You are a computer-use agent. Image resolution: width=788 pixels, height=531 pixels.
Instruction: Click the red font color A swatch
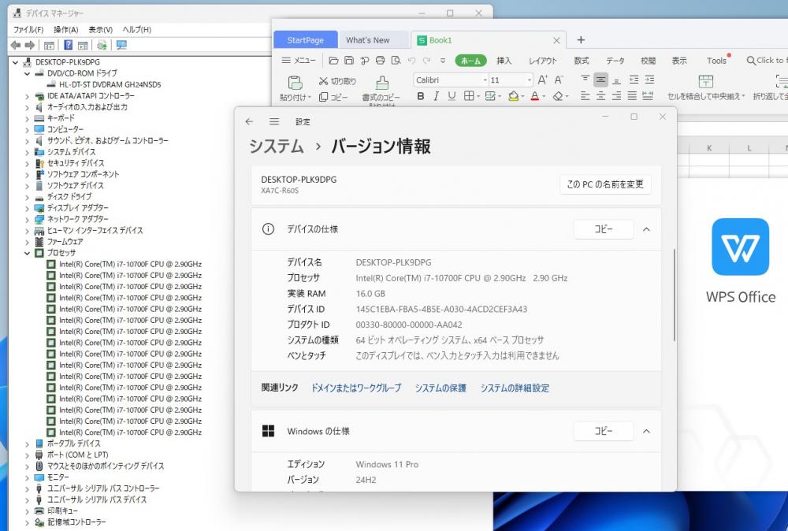(535, 96)
